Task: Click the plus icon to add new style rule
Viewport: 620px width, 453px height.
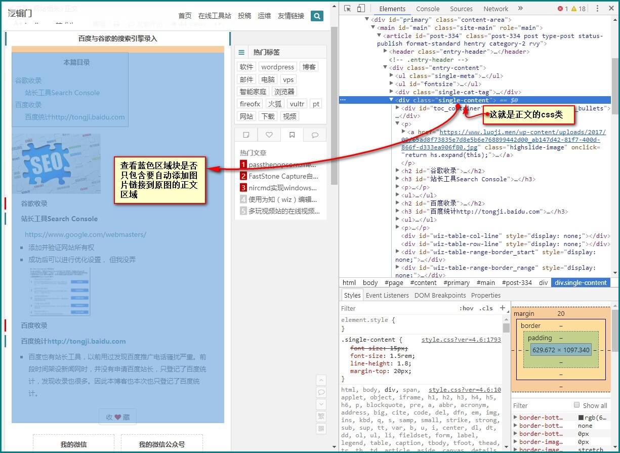Action: click(x=503, y=308)
